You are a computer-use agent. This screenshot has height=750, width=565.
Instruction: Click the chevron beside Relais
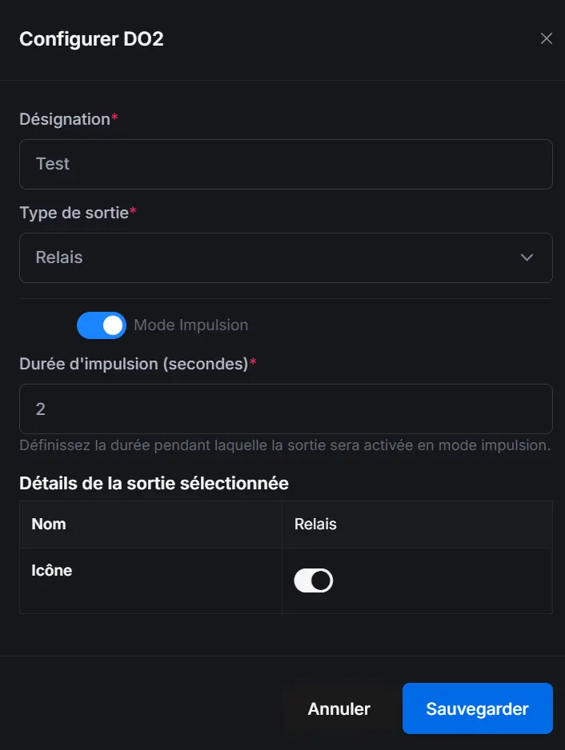[x=527, y=257]
